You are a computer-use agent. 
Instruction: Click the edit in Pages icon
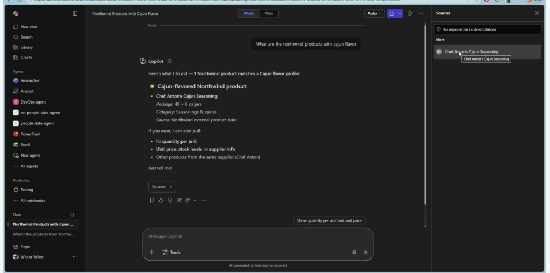[x=188, y=200]
